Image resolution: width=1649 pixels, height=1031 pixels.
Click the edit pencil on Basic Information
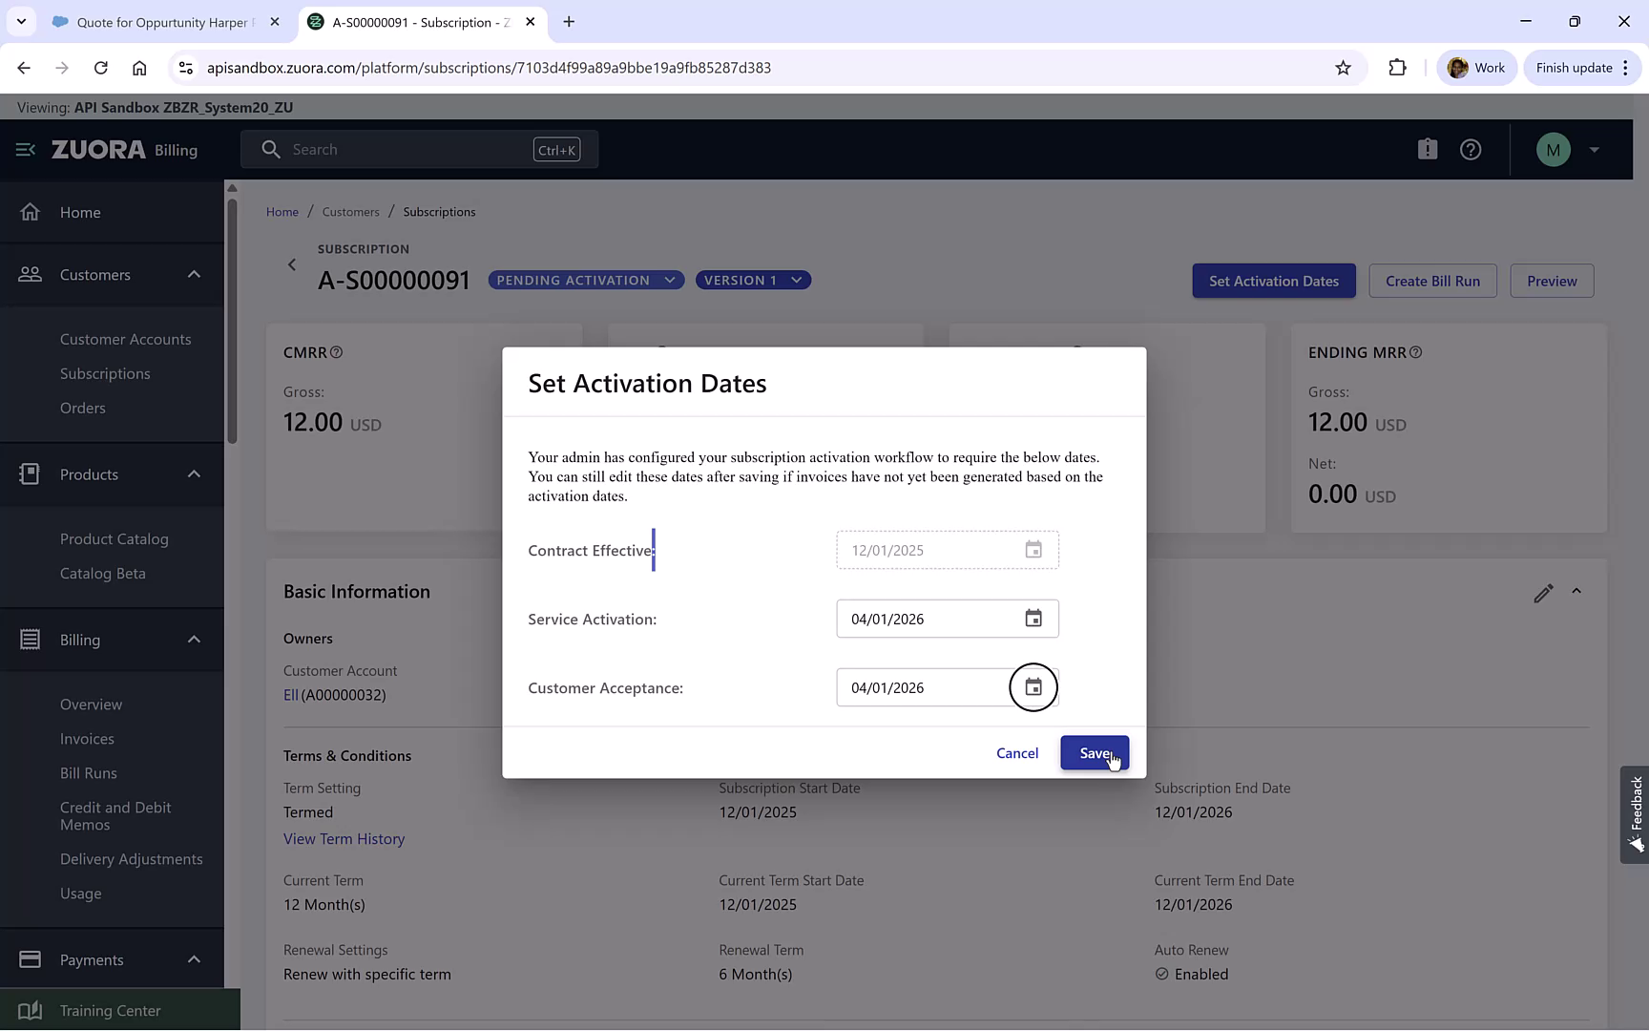[1544, 593]
